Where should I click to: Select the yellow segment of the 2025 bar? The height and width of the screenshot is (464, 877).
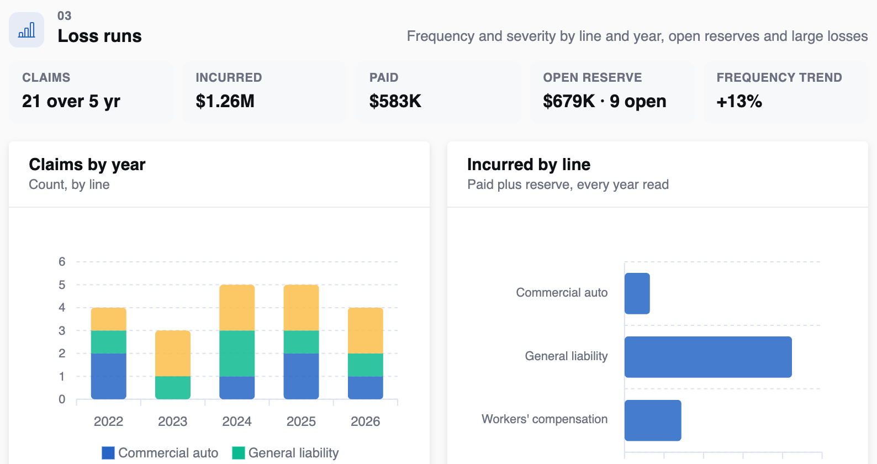point(301,308)
